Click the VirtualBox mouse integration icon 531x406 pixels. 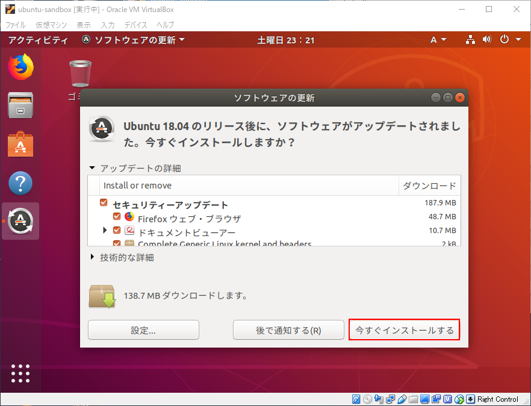(x=459, y=399)
